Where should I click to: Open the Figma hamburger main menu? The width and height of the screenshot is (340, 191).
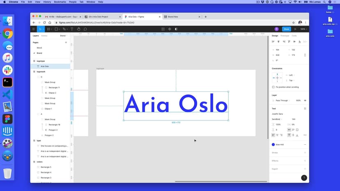pos(34,29)
